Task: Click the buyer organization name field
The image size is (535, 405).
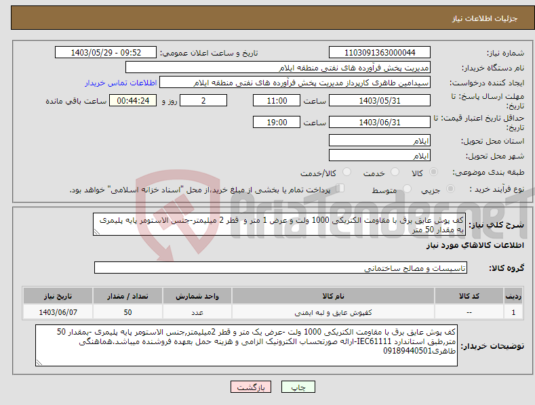Action: [x=278, y=68]
